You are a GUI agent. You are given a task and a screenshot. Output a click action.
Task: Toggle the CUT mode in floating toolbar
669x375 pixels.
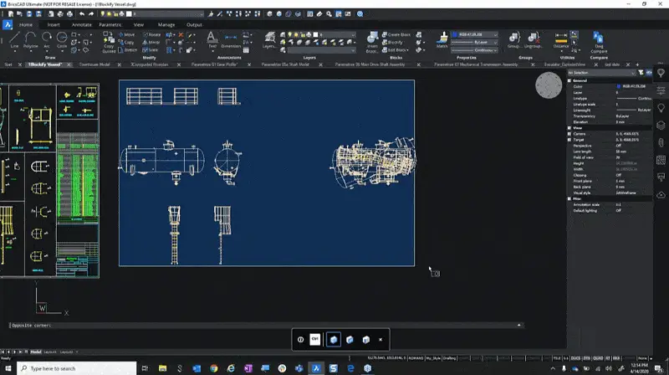[x=315, y=339]
